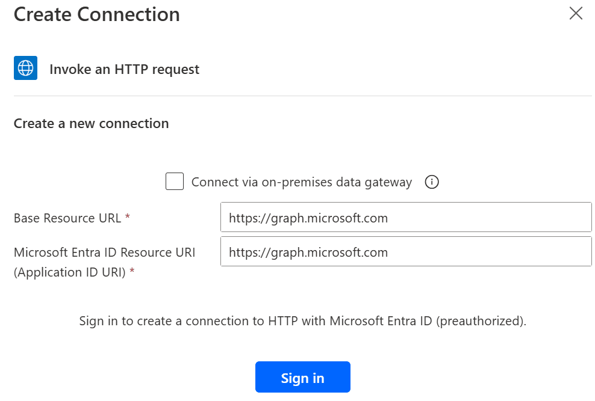Enable the on-premises data gateway checkbox

tap(175, 182)
